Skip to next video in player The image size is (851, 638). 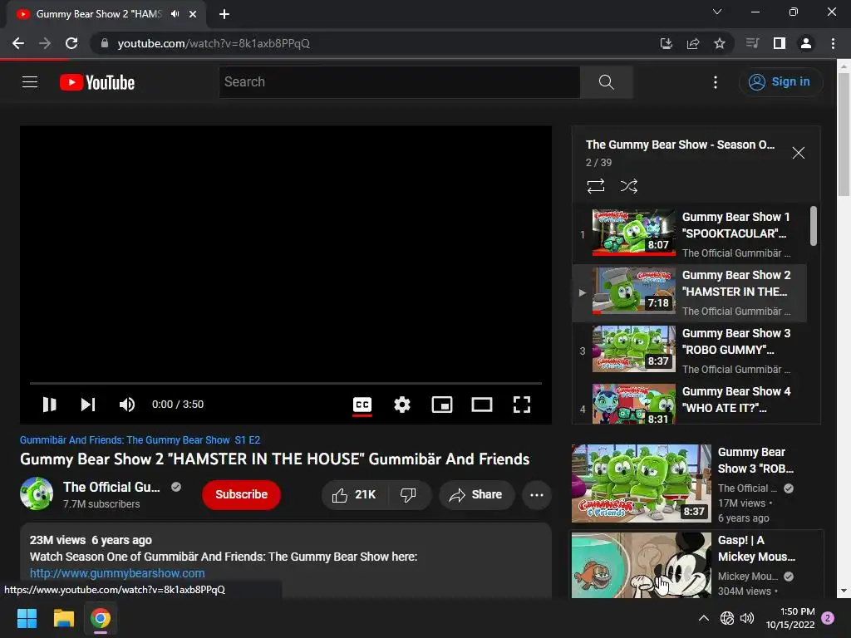click(88, 405)
